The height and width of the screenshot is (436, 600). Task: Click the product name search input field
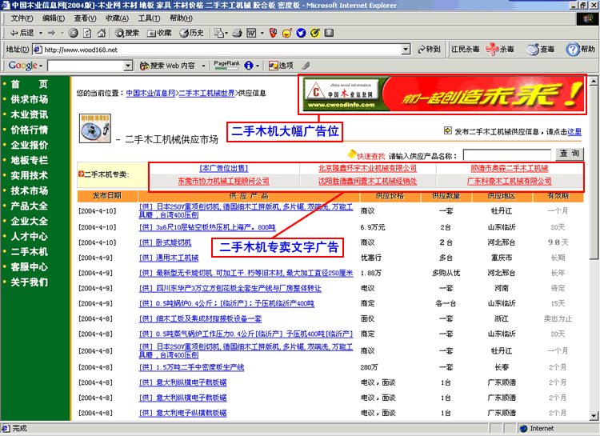[506, 154]
